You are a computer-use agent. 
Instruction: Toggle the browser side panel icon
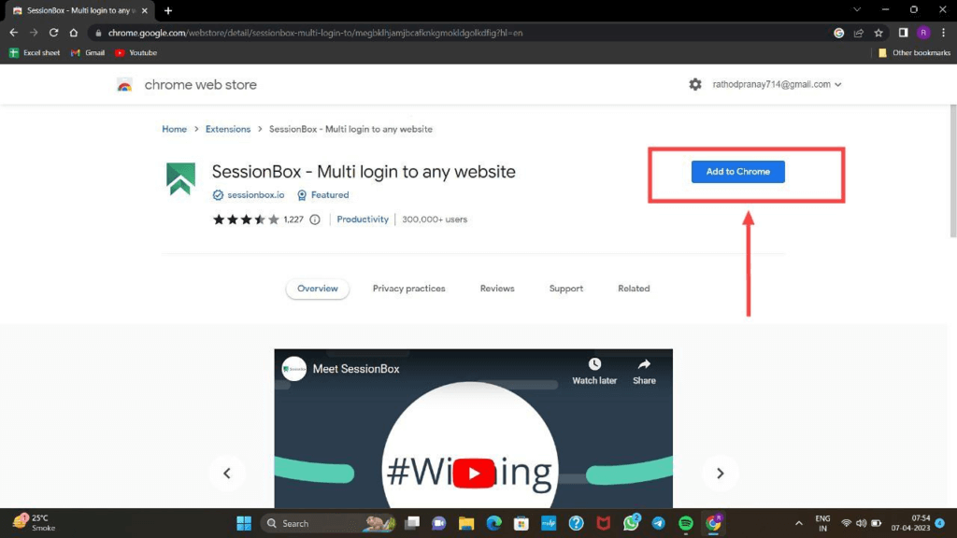pyautogui.click(x=904, y=33)
